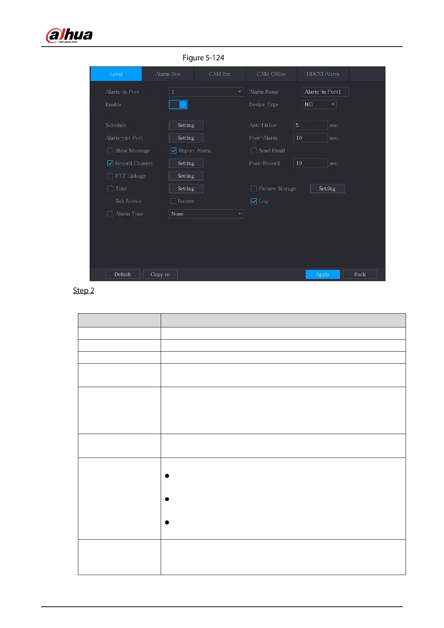Screen dimensions: 444x628
Task: Check the Alarm Tone checkbox
Action: pyautogui.click(x=110, y=214)
